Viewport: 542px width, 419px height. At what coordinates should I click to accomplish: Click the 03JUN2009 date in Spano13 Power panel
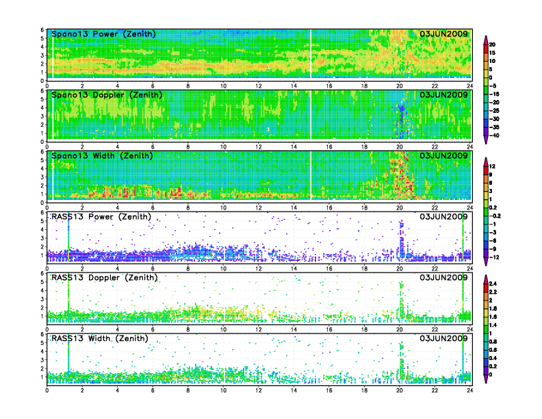pyautogui.click(x=443, y=34)
